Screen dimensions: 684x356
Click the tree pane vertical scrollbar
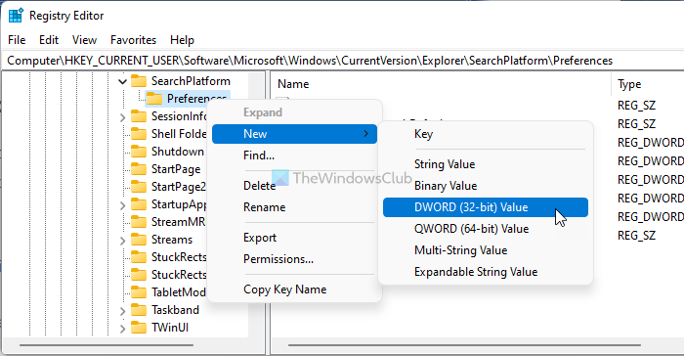(x=256, y=205)
